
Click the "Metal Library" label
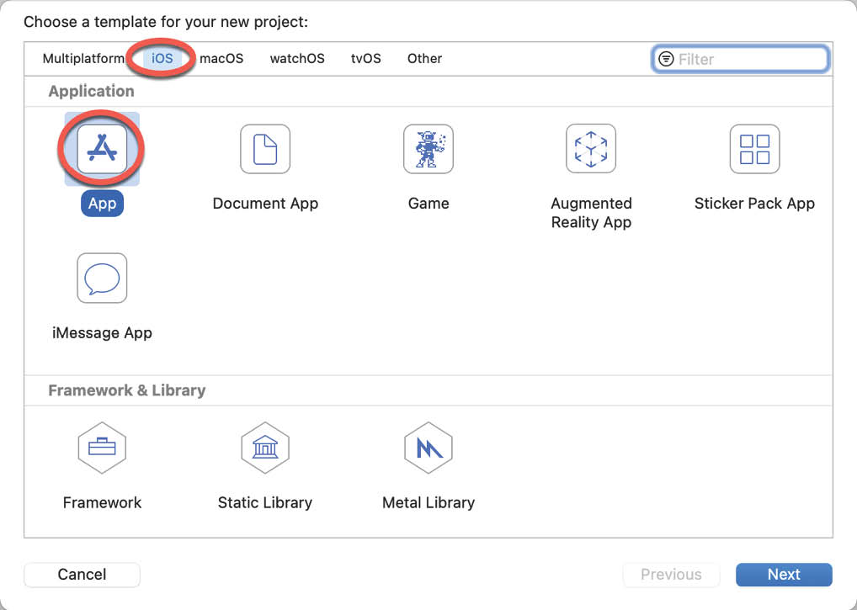click(x=428, y=502)
